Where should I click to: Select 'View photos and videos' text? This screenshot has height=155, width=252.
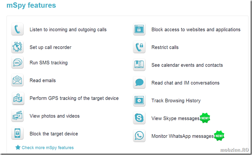click(54, 116)
